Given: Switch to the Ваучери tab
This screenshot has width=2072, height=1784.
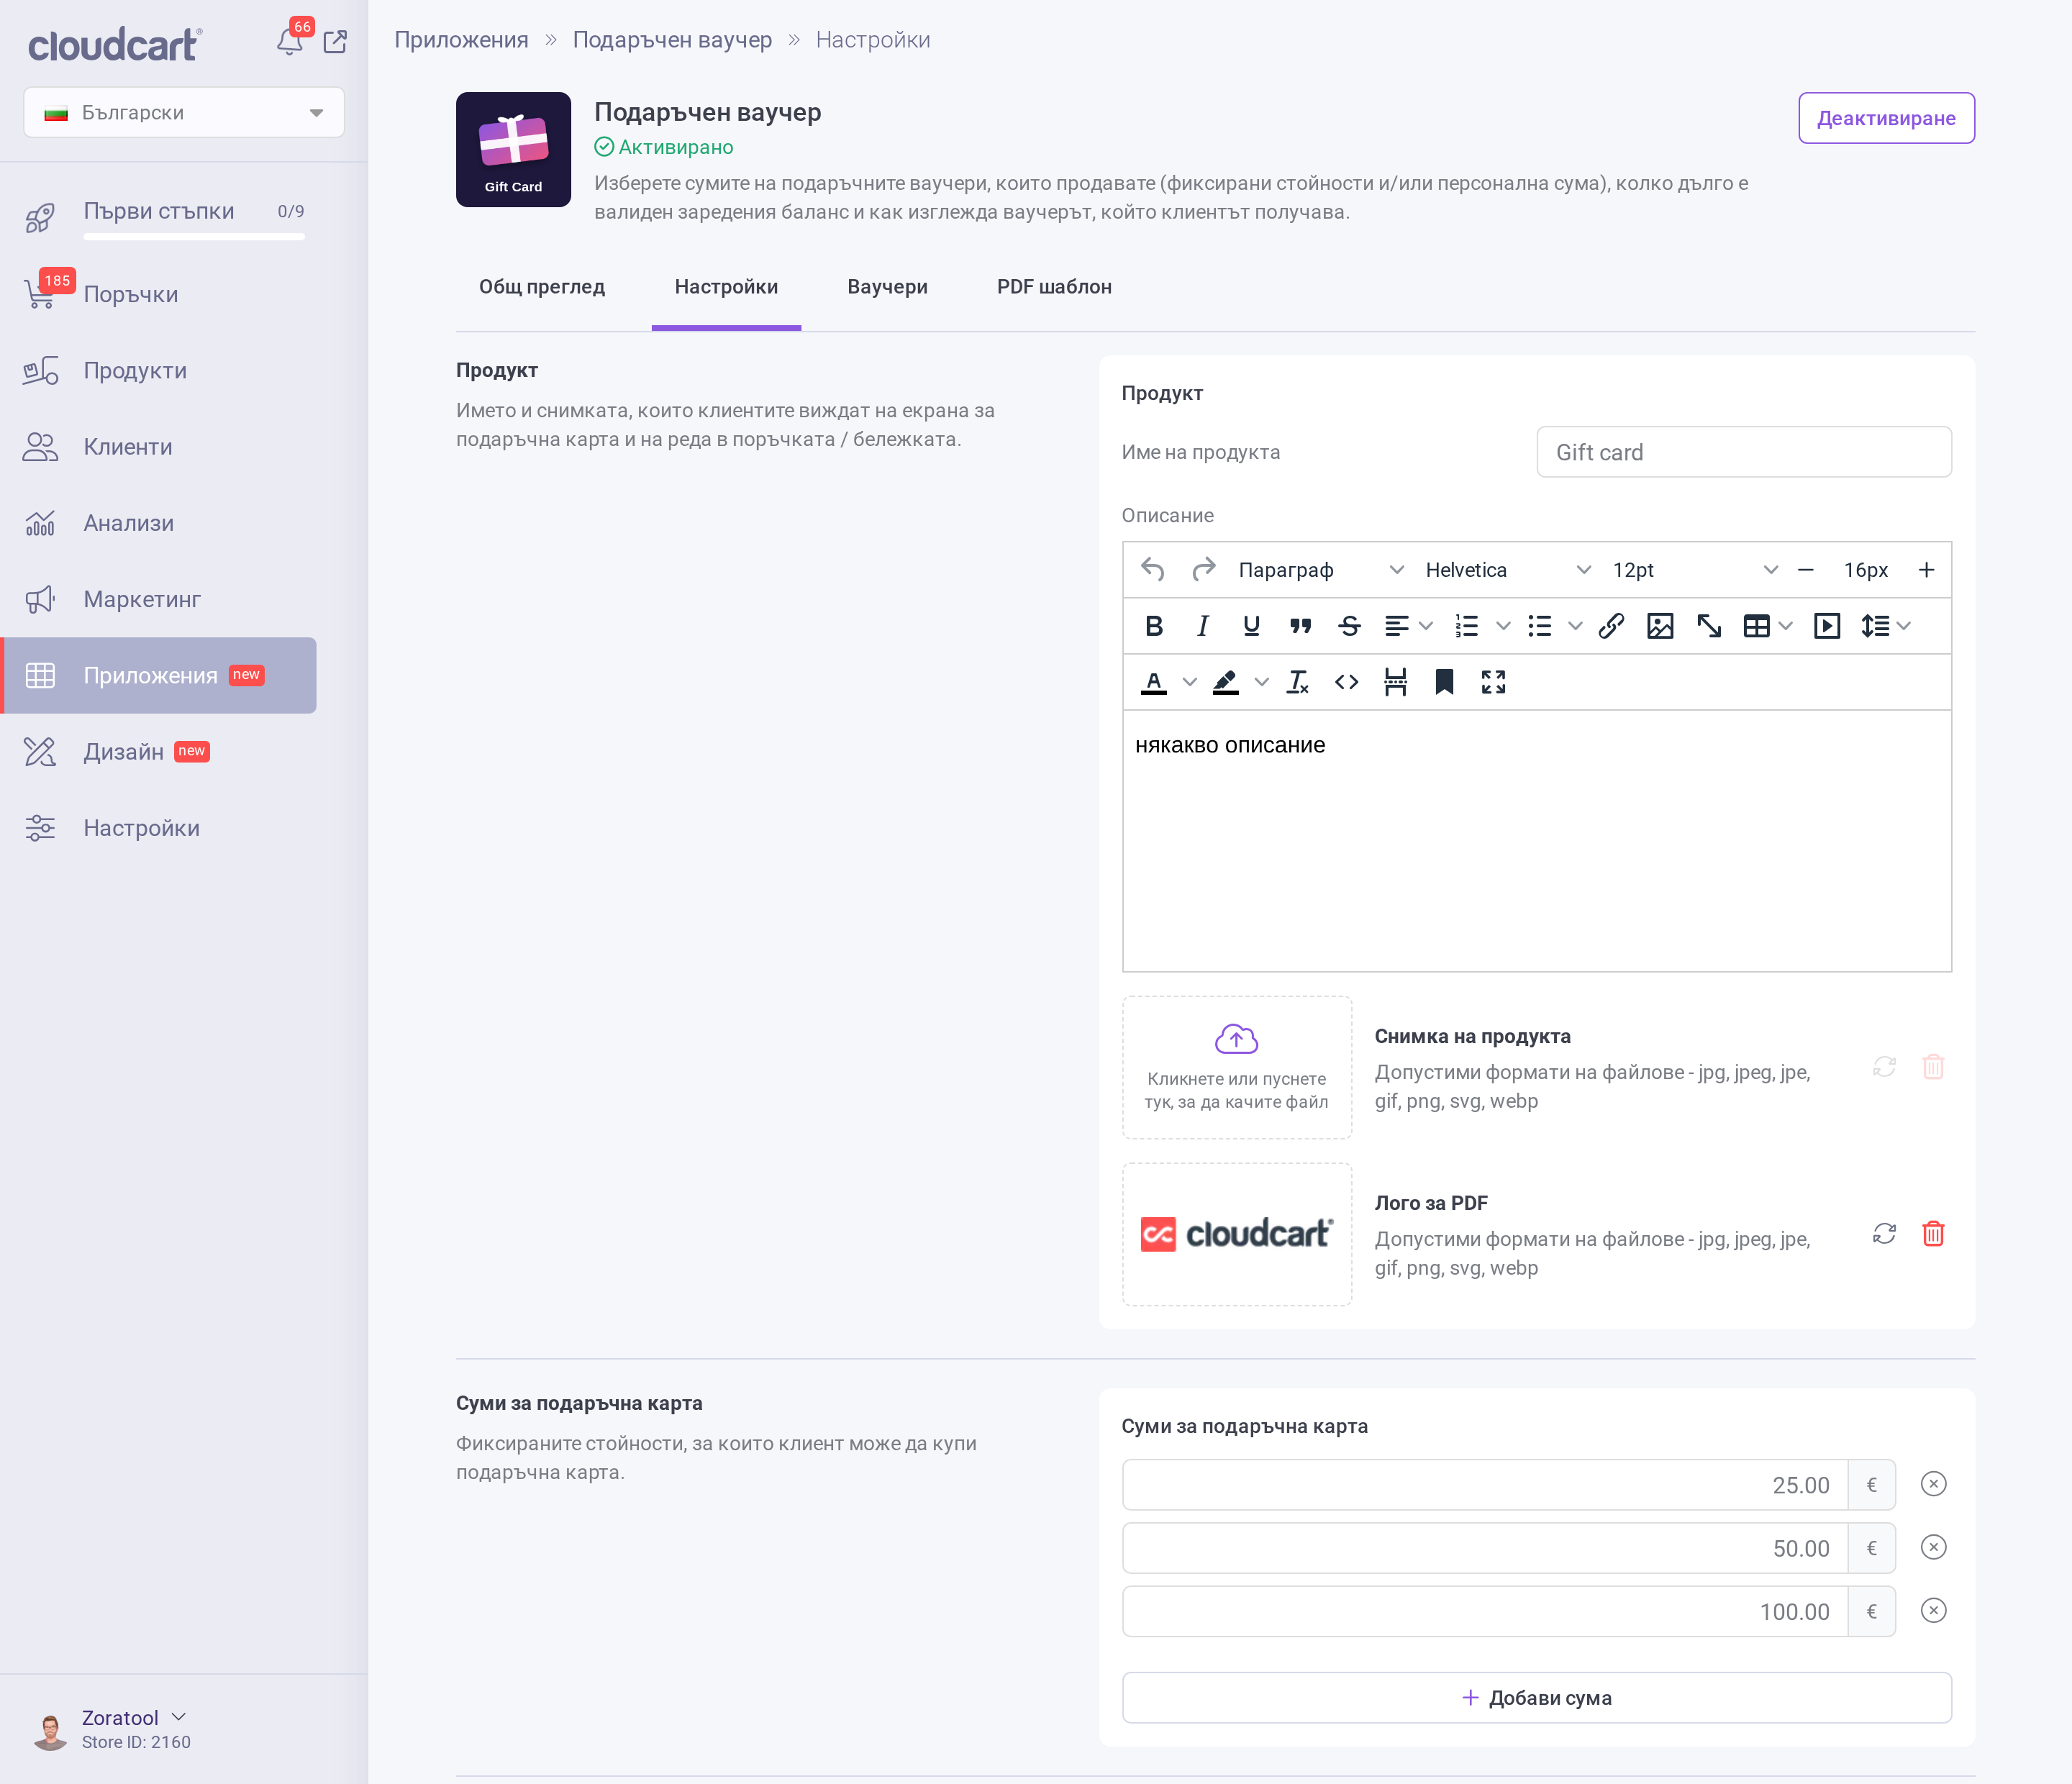Looking at the screenshot, I should coord(887,287).
